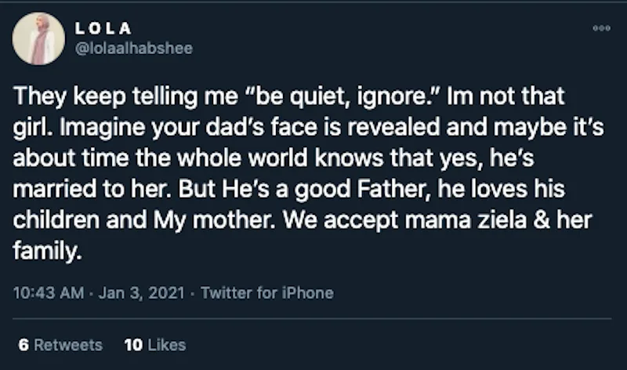Click the word Likes below the tweet

point(166,344)
